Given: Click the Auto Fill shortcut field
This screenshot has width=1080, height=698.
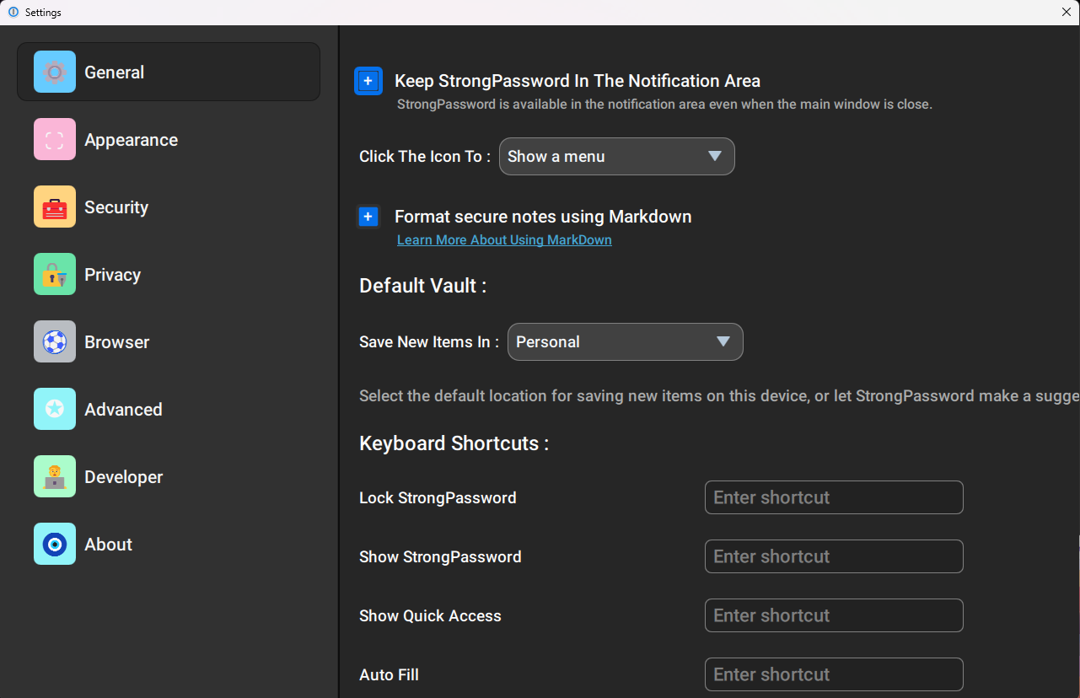Looking at the screenshot, I should point(834,674).
